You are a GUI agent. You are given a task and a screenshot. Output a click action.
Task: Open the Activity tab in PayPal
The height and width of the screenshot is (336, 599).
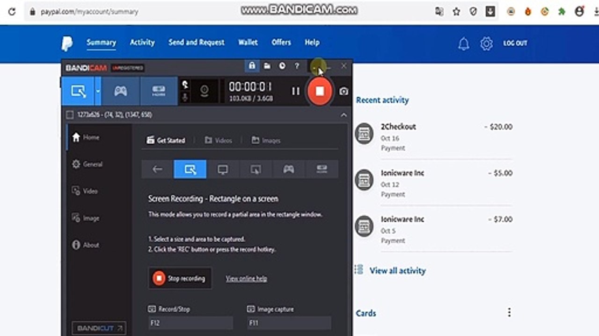[x=142, y=42]
